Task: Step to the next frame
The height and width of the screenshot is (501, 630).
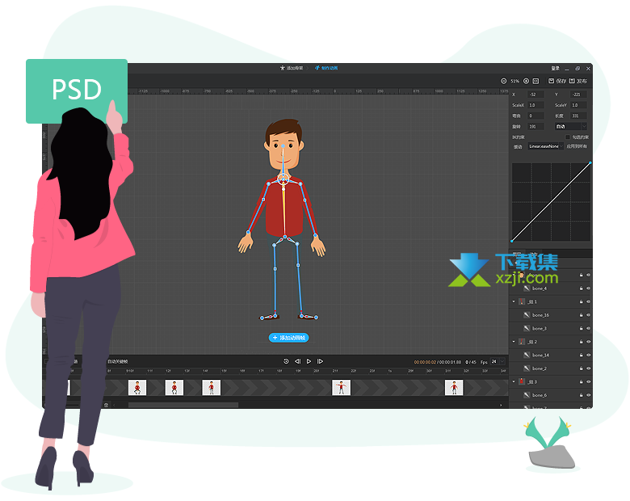Action: pyautogui.click(x=320, y=361)
